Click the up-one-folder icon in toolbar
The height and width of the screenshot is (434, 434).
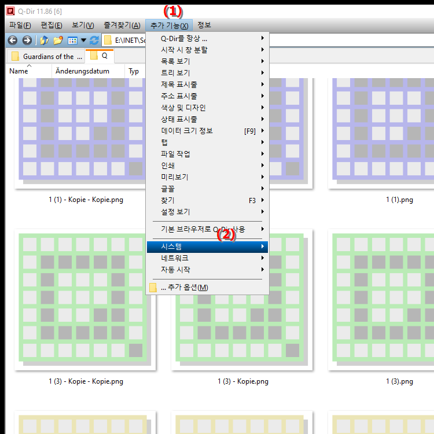click(45, 41)
